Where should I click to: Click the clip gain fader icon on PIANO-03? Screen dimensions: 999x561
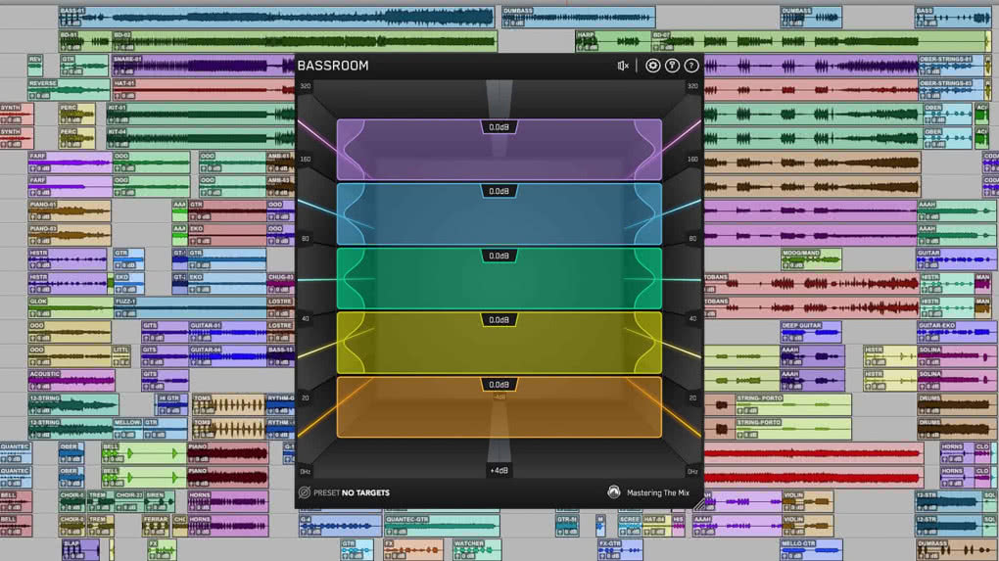34,241
